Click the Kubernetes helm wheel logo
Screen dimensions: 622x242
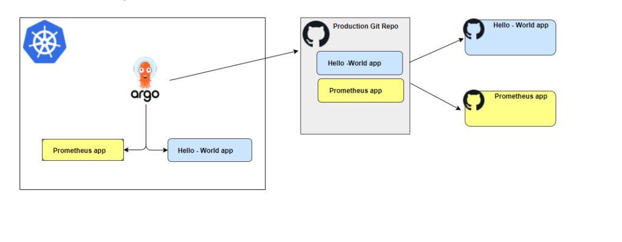[45, 41]
